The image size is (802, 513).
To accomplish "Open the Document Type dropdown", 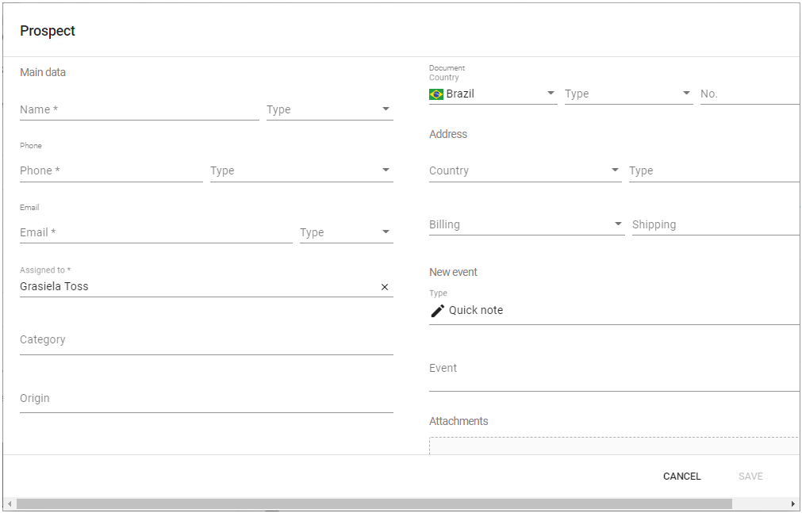I will pyautogui.click(x=628, y=94).
